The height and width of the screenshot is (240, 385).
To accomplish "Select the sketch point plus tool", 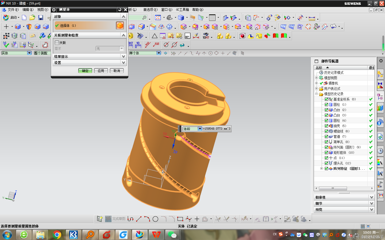I will click(x=197, y=219).
